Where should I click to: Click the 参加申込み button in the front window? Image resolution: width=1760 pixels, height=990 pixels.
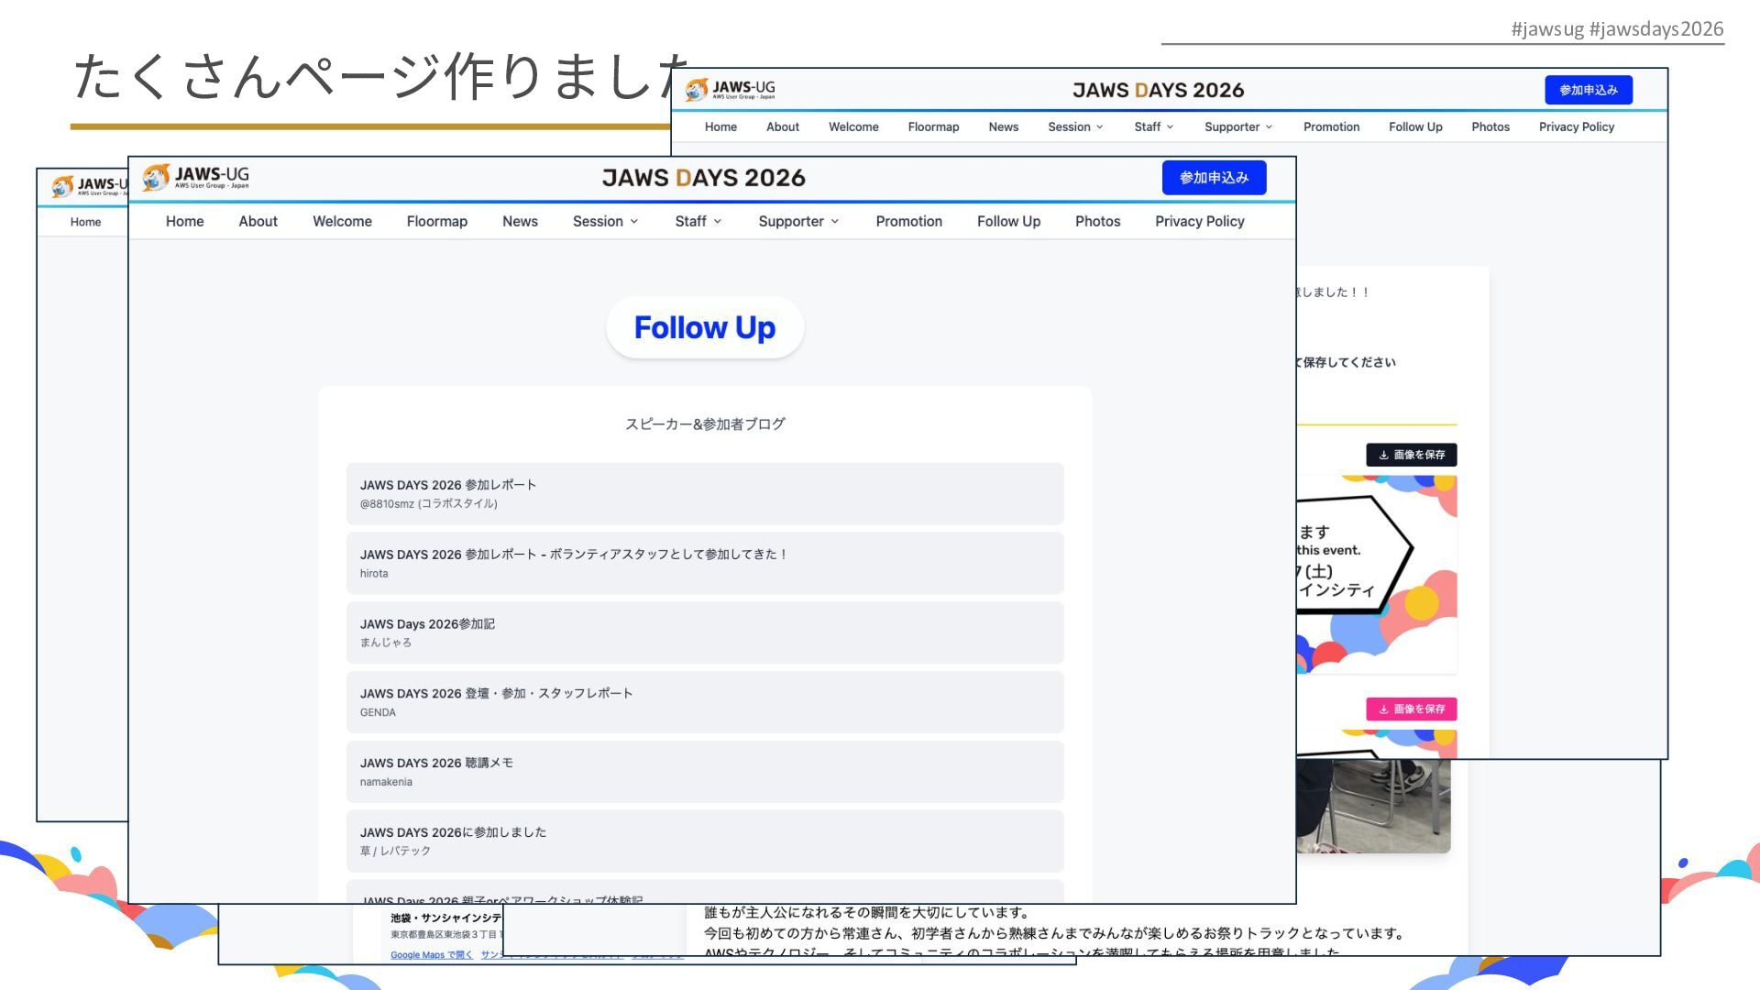click(x=1214, y=178)
